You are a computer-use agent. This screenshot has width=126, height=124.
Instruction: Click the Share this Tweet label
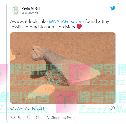[x=63, y=118]
